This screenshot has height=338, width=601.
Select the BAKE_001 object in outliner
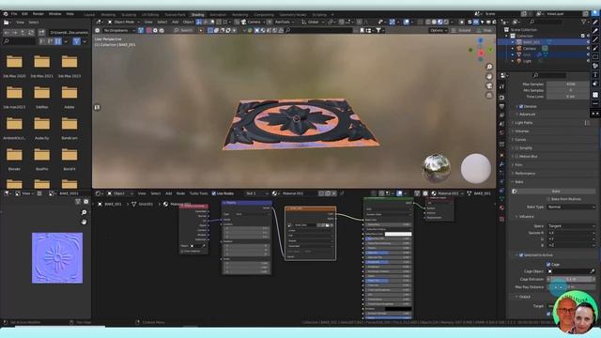532,42
